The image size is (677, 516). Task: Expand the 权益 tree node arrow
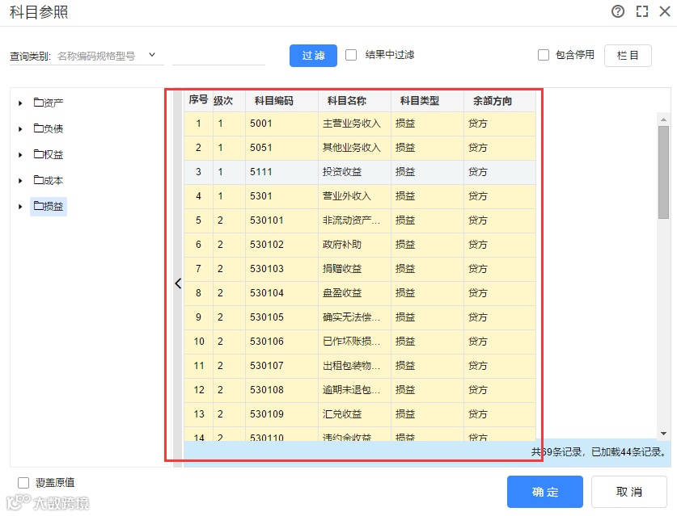tap(20, 155)
